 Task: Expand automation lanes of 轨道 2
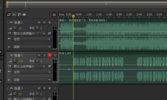tap(9, 80)
